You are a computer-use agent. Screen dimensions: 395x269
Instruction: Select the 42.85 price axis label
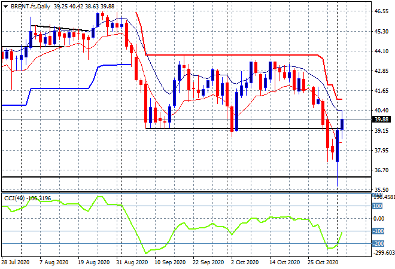pyautogui.click(x=381, y=71)
